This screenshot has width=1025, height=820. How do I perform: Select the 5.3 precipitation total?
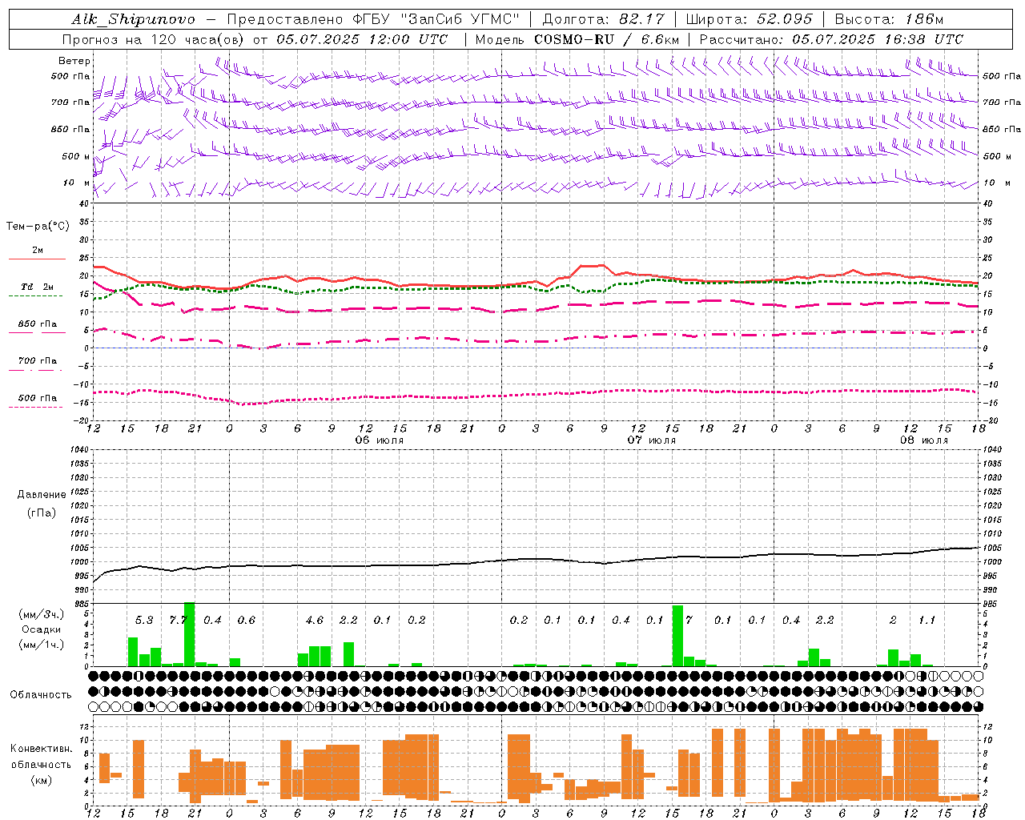(144, 621)
